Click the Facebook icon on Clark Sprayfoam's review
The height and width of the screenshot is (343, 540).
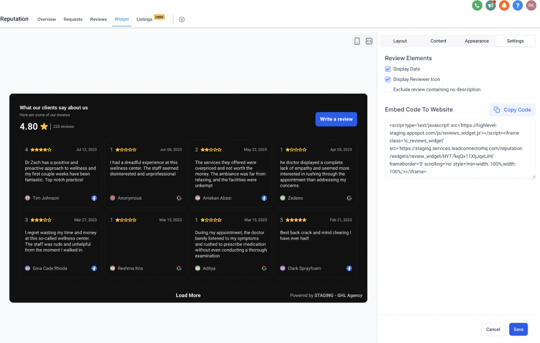click(x=349, y=268)
